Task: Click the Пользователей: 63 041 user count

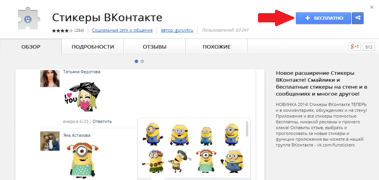Action: [x=225, y=30]
